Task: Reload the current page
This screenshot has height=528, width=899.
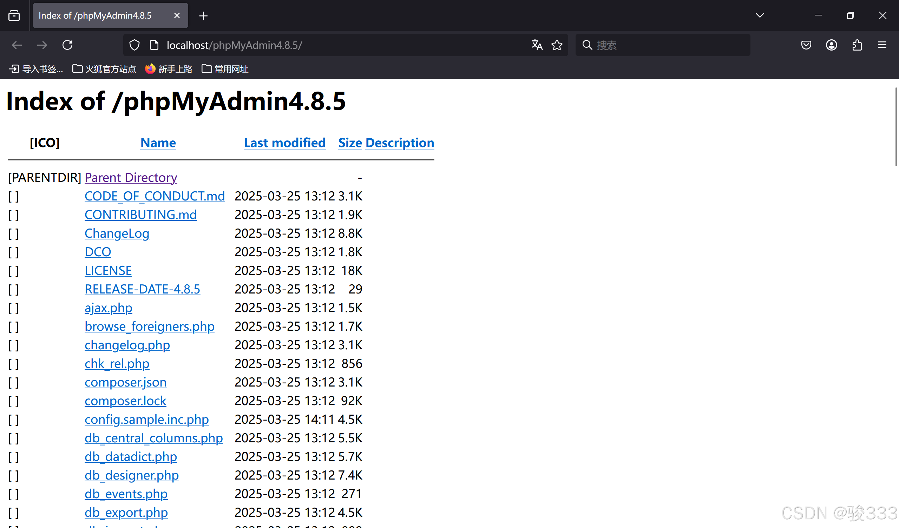Action: click(67, 45)
